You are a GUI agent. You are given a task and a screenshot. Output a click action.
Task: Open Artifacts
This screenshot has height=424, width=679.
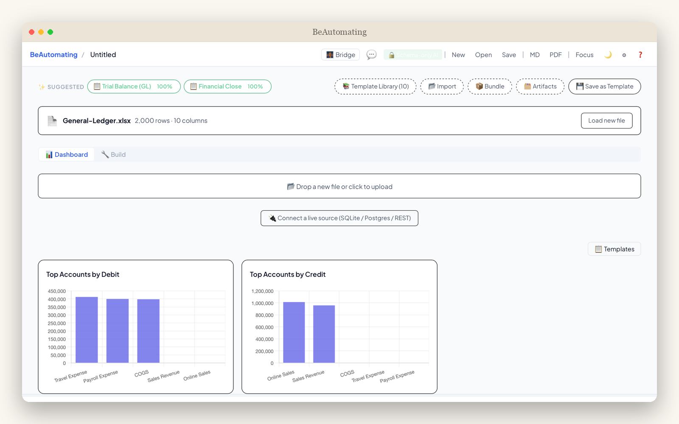click(x=540, y=86)
